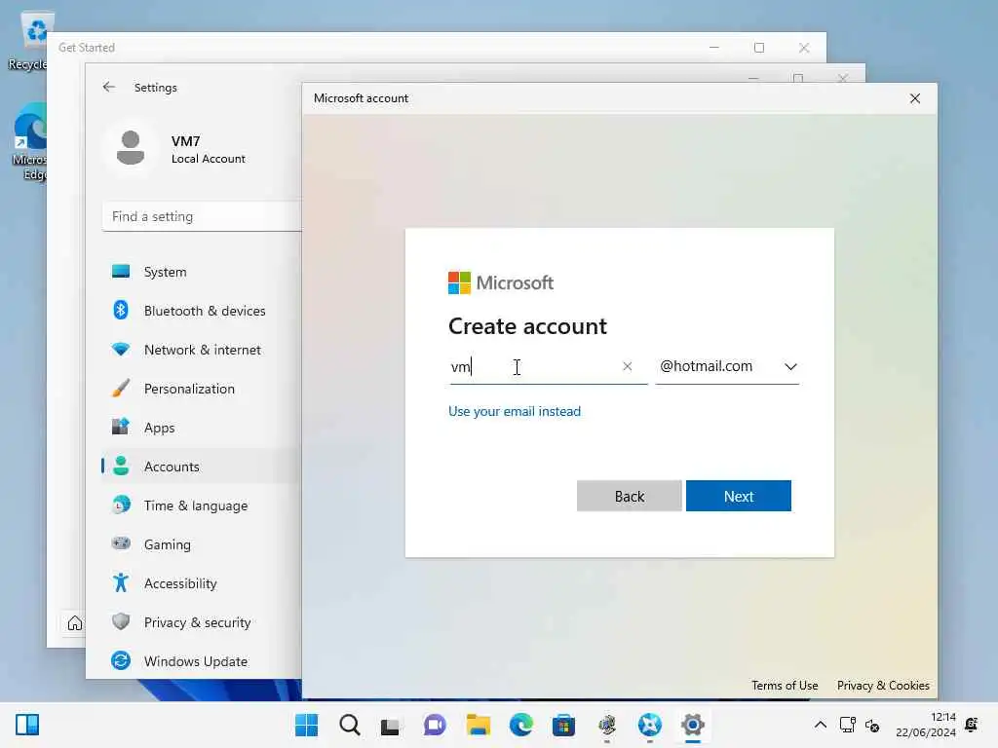Click the System monitor icon in sidebar
This screenshot has width=998, height=748.
pyautogui.click(x=120, y=272)
